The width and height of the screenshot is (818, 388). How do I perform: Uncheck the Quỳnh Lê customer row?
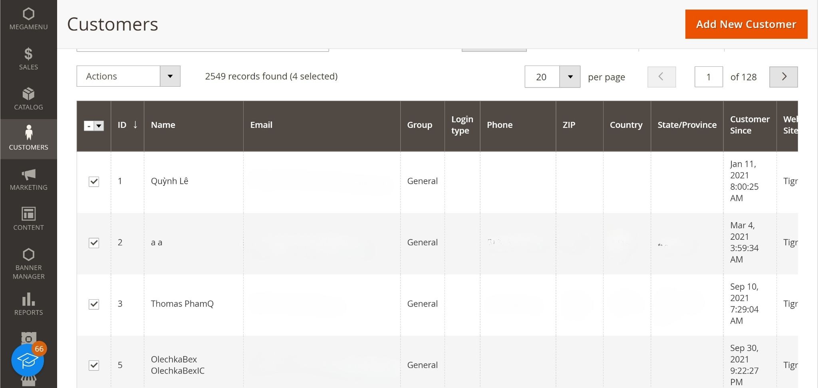94,181
